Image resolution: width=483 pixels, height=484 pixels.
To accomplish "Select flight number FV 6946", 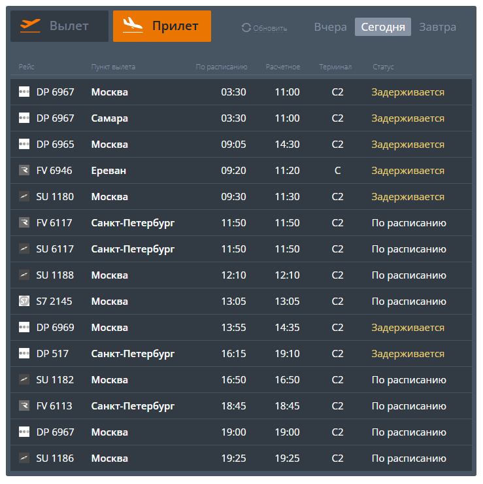I will pos(54,171).
